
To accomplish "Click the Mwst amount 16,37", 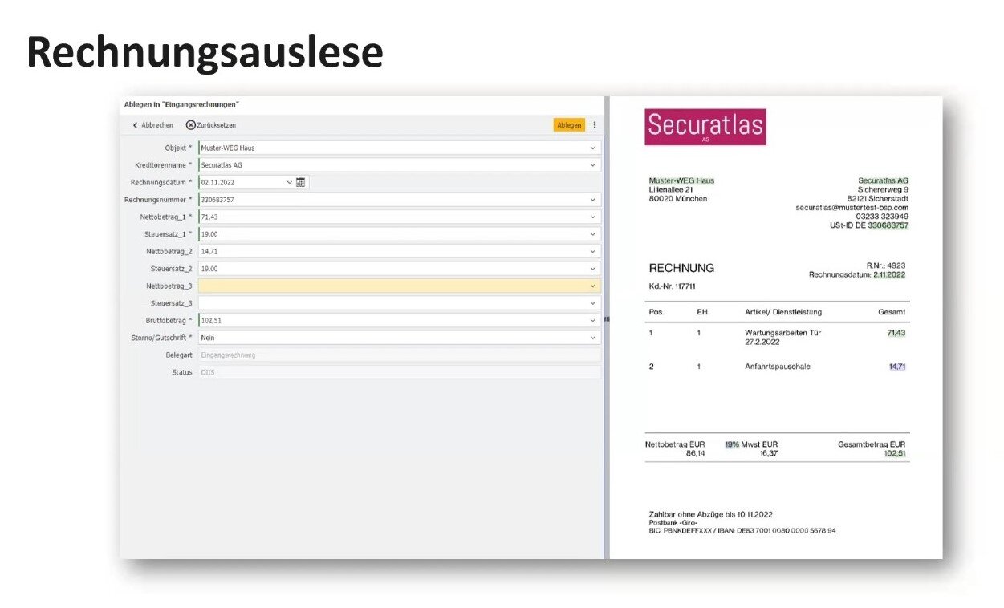I will click(x=769, y=453).
